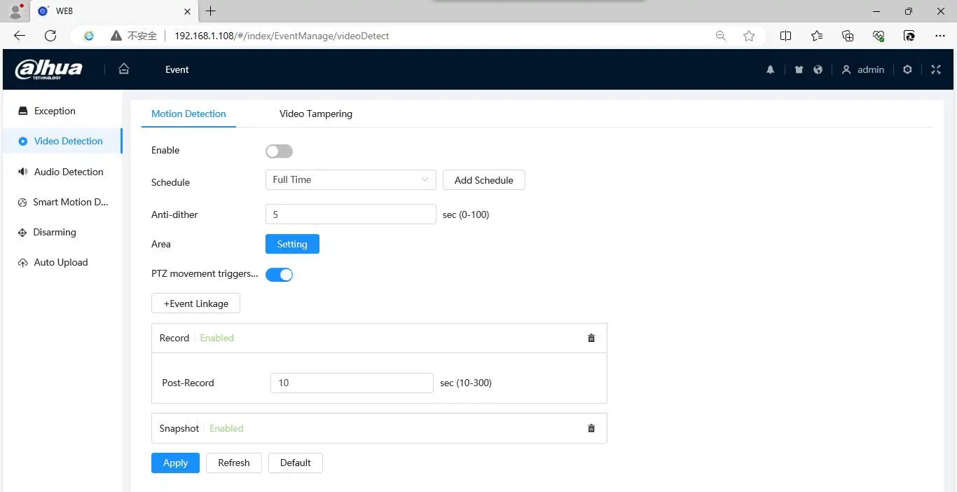Click the browser address bar URL

point(282,36)
